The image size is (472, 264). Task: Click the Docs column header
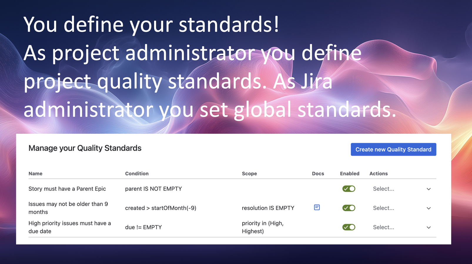(318, 173)
